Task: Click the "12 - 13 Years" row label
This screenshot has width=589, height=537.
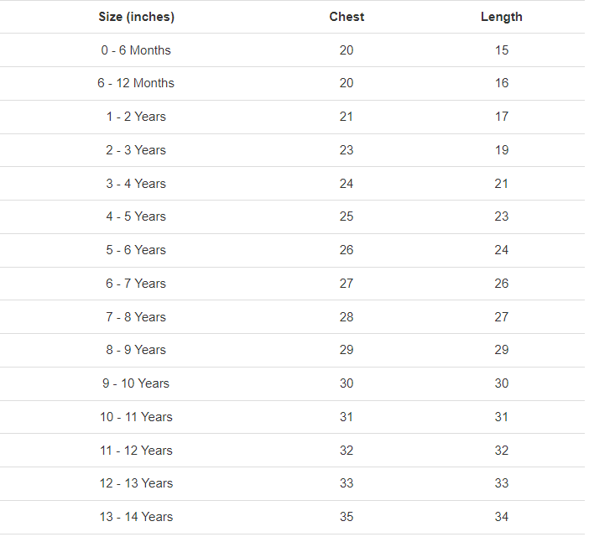Action: tap(136, 483)
